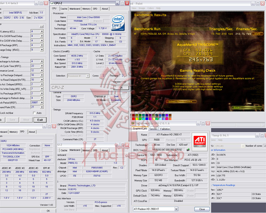Screen dimensions: 266x213
Task: Click the Intel Core 2 Duo logo in CPU-Z
Action: (x=118, y=23)
